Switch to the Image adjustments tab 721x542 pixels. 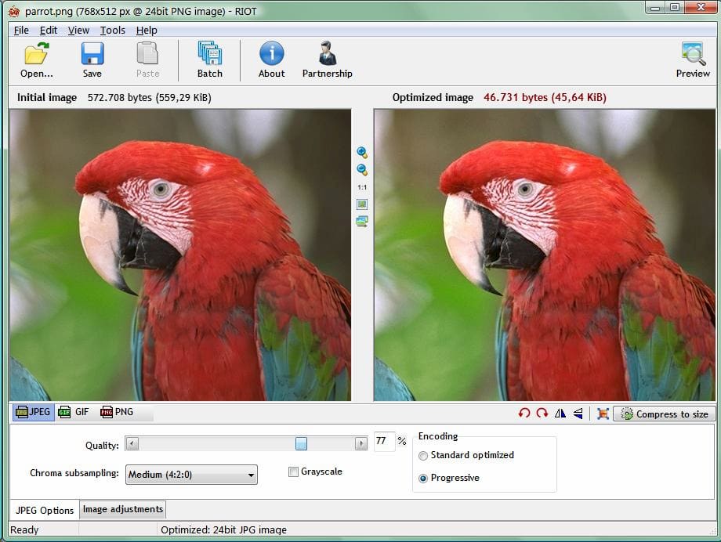click(x=123, y=509)
